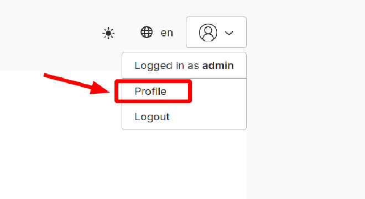Open the Profile menu entry
Viewport: 365px width, 199px height.
(184, 92)
